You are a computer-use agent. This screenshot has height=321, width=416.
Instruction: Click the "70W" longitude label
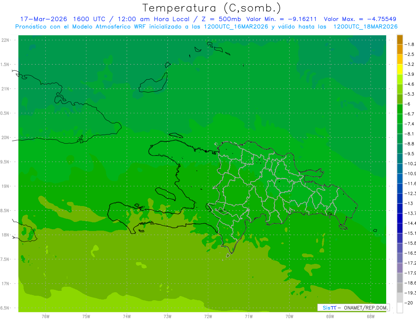289,316
